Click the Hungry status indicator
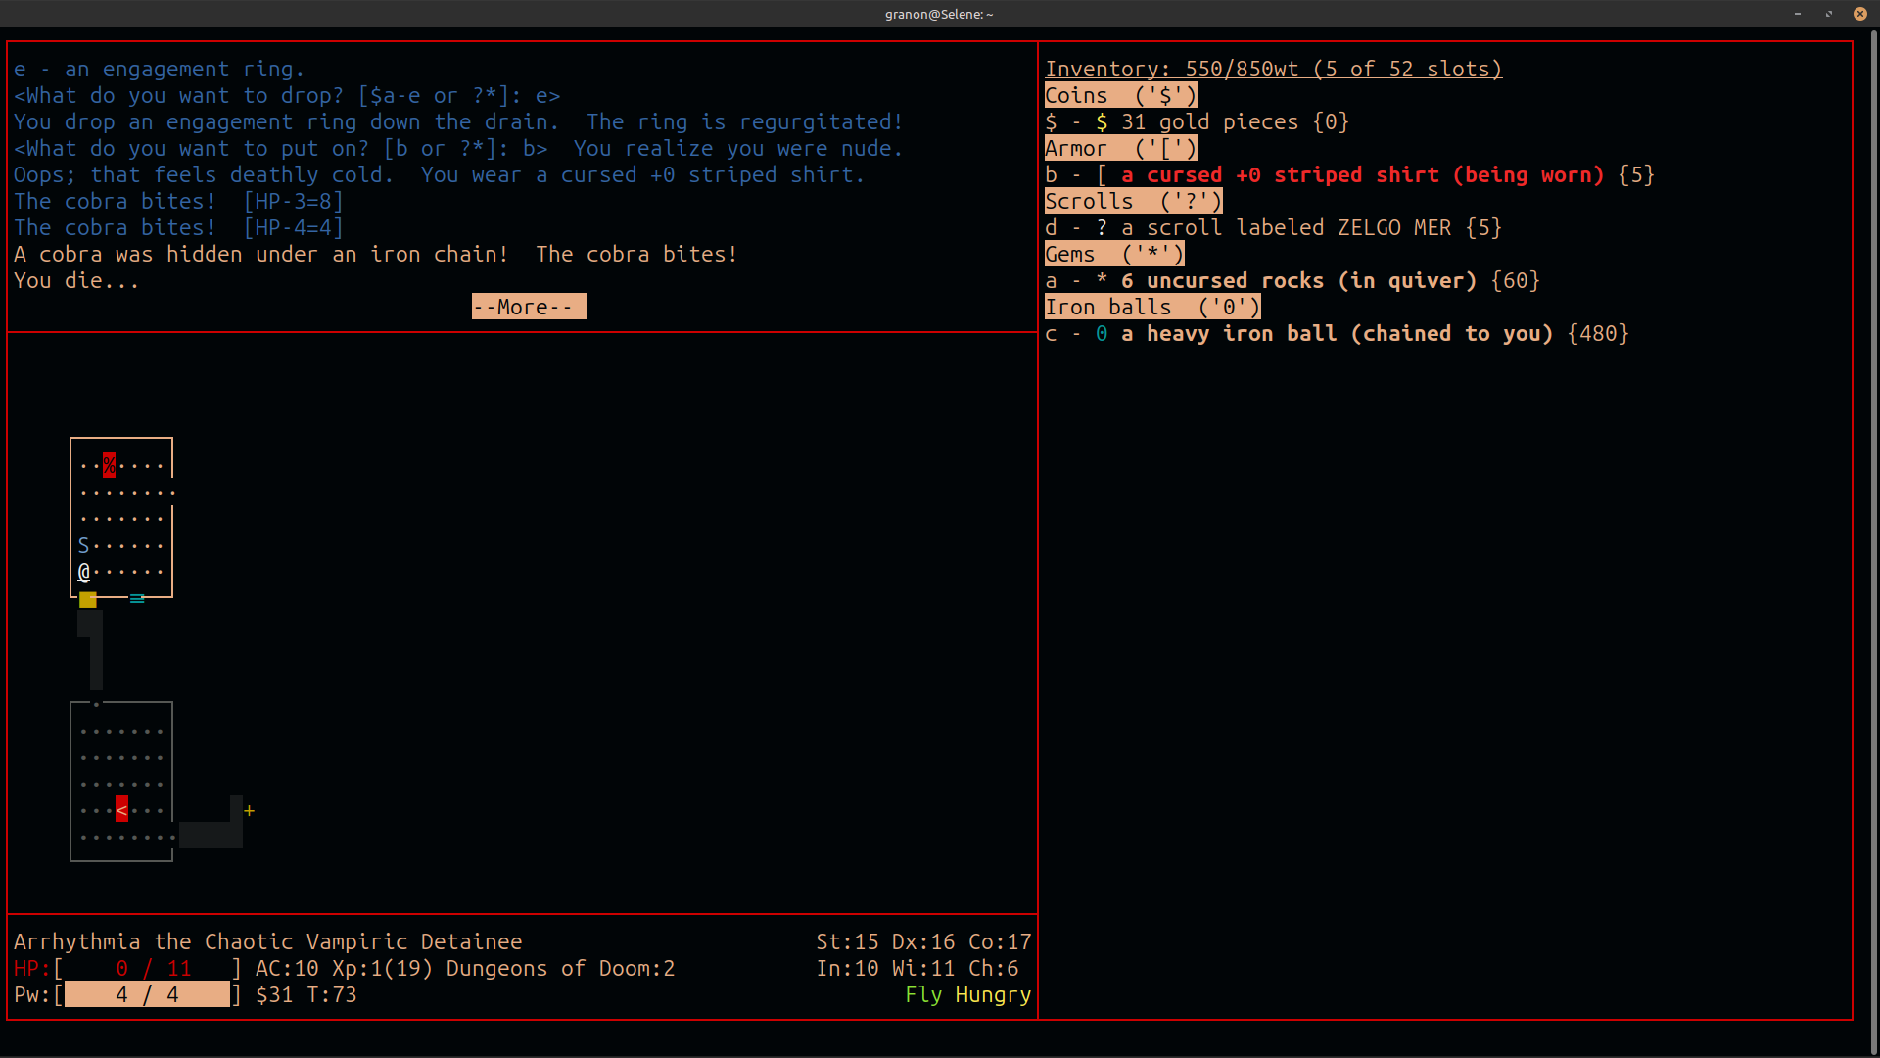The height and width of the screenshot is (1058, 1880). coord(993,994)
